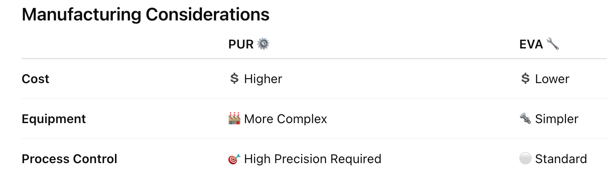Click the factory icon before More Complex
Viewport: 607px width, 192px height.
tap(234, 119)
